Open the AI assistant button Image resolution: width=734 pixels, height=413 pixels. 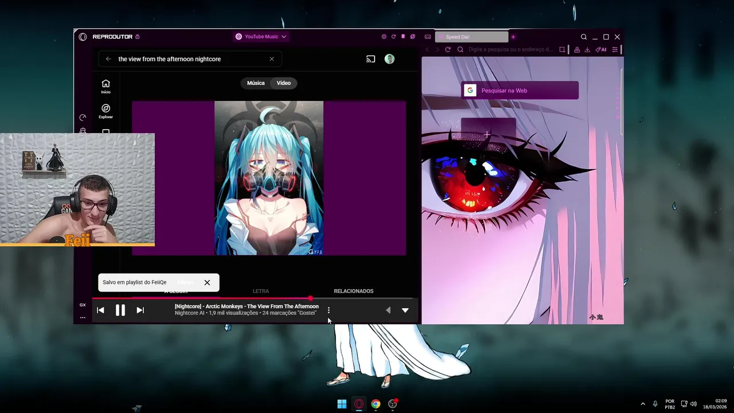pos(601,50)
